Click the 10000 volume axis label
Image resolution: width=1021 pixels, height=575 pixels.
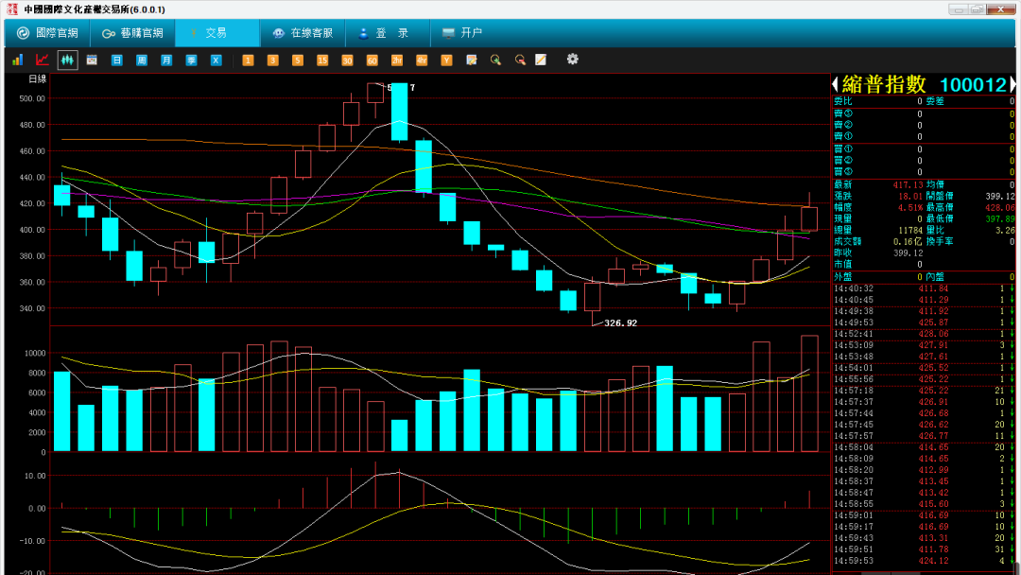coord(35,354)
